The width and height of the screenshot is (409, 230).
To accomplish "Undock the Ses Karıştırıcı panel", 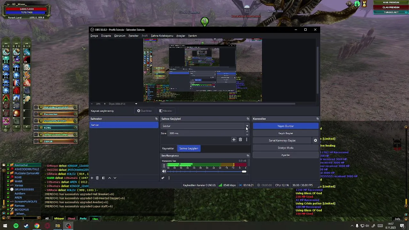I will coord(248,156).
